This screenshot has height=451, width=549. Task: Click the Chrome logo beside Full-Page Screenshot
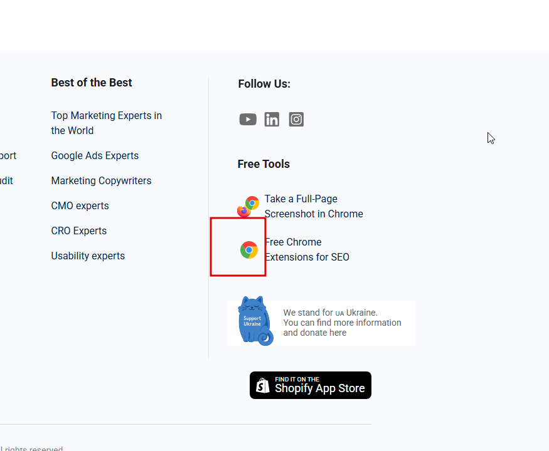tap(252, 203)
